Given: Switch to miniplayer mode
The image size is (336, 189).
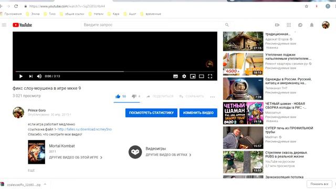Looking at the screenshot, I should (193, 76).
